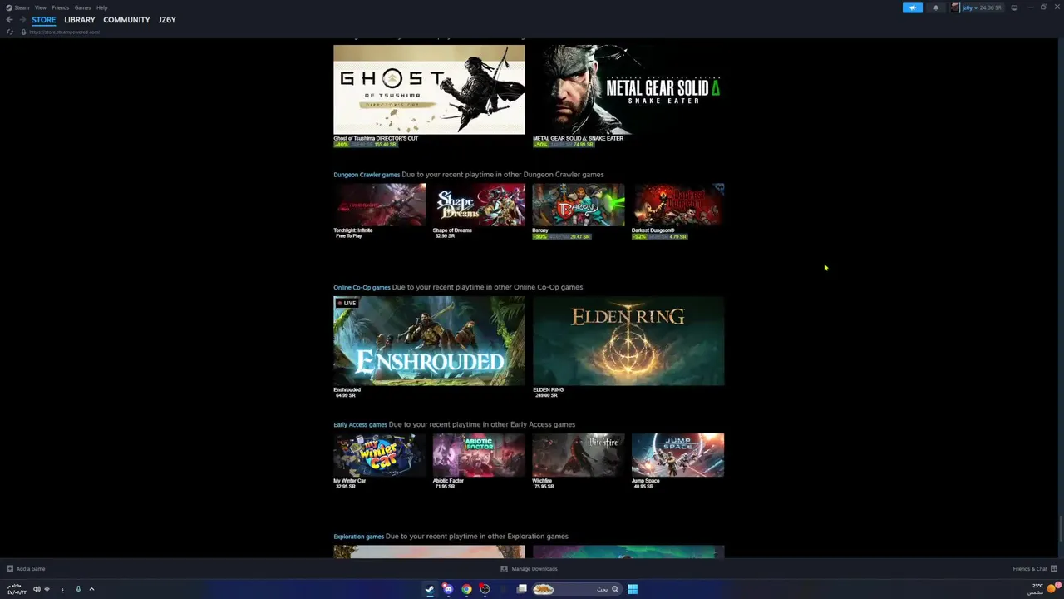Open the Games menu

click(82, 7)
